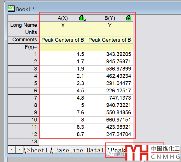Click the select-all corner cell of the worksheet
181x162 pixels.
pos(23,18)
